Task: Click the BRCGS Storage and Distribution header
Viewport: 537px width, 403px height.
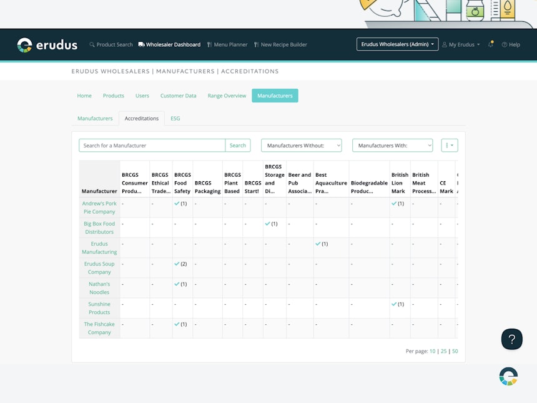Action: (x=275, y=179)
